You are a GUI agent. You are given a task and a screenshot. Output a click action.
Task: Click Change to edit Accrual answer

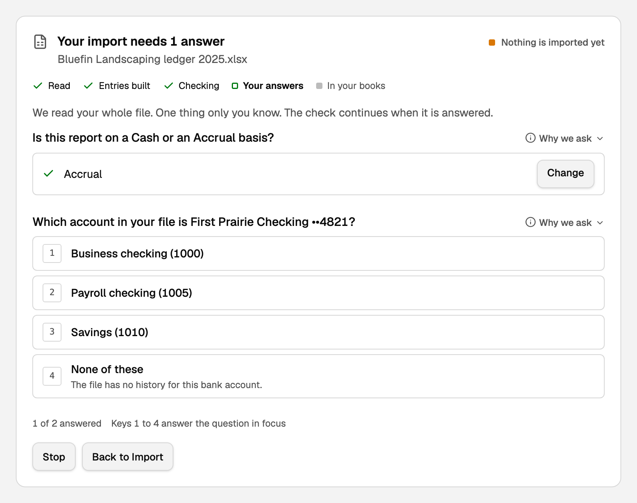(x=565, y=174)
